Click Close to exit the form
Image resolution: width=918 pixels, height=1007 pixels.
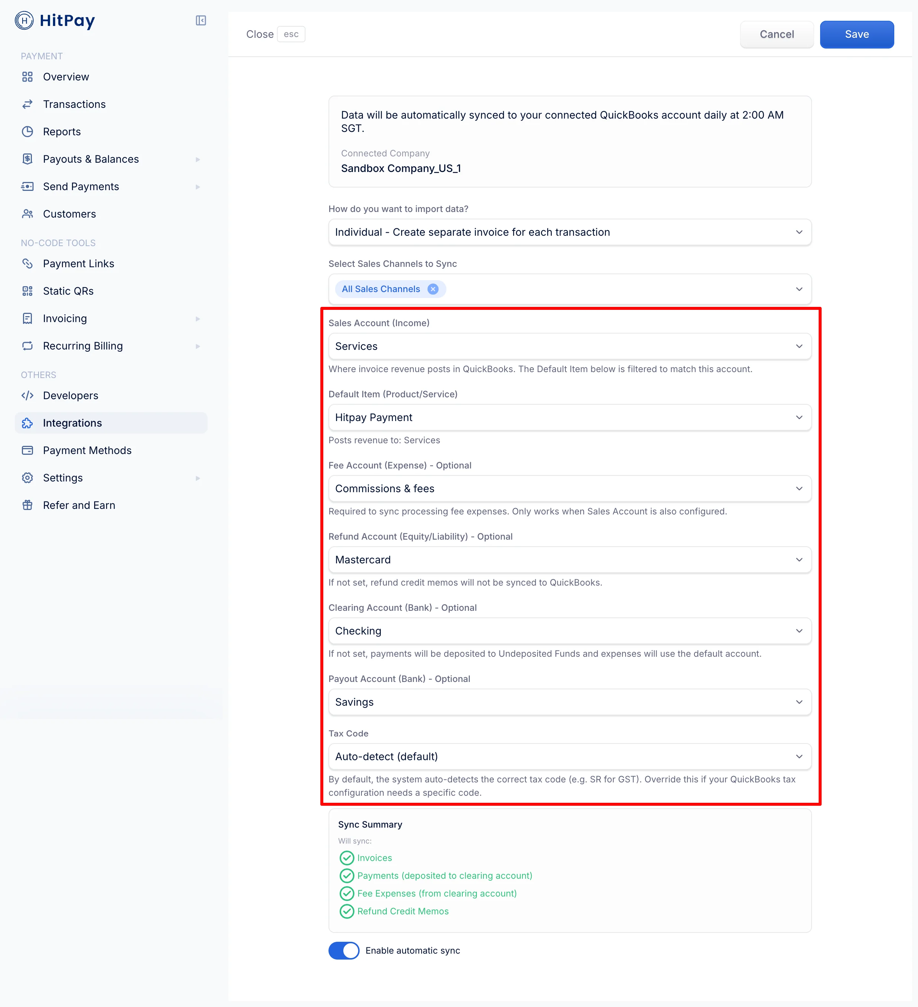tap(260, 34)
